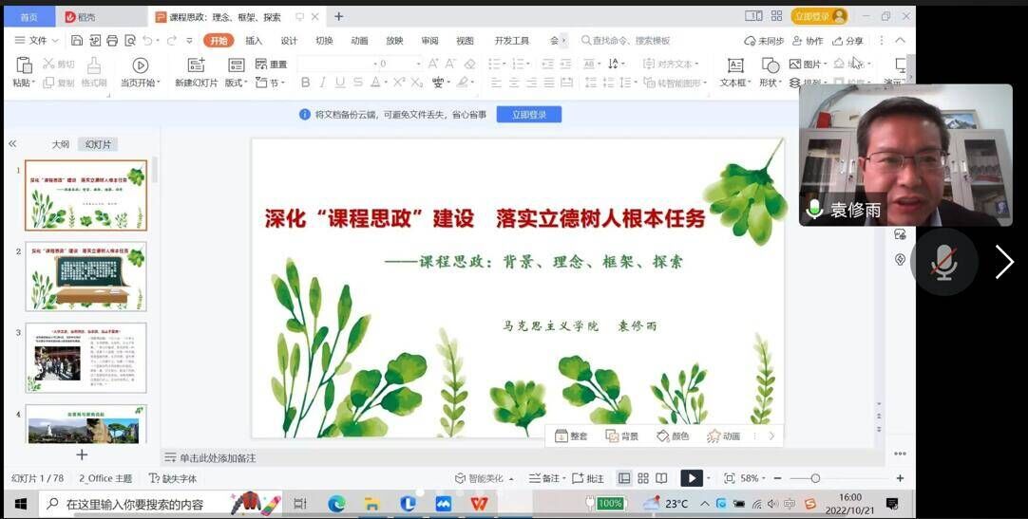Screen dimensions: 1028x519
Task: Open Microsoft Edge from the Windows taskbar
Action: (336, 504)
